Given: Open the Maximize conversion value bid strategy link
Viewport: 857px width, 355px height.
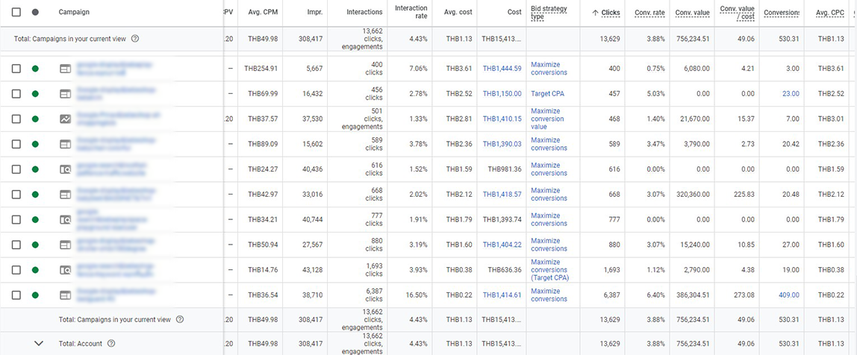Looking at the screenshot, I should tap(547, 119).
